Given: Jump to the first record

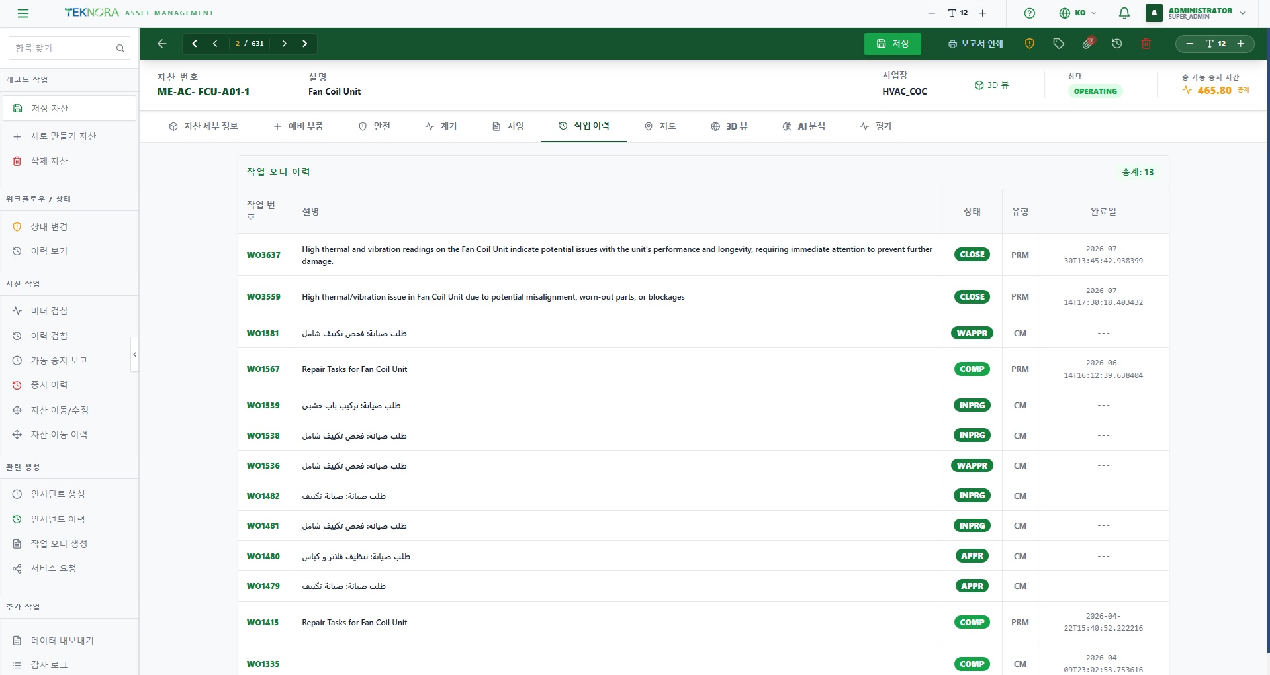Looking at the screenshot, I should 195,44.
